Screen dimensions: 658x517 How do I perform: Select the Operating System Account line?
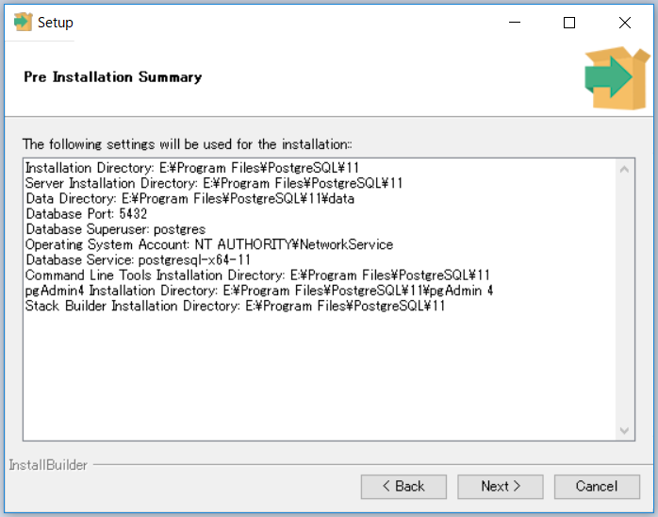209,244
